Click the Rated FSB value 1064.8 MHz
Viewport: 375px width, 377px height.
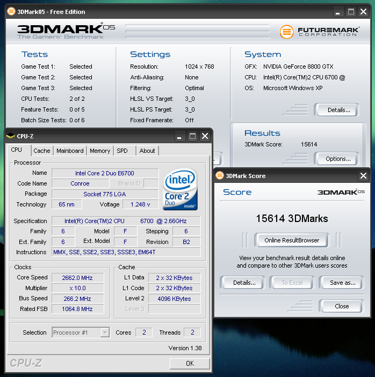pos(77,309)
